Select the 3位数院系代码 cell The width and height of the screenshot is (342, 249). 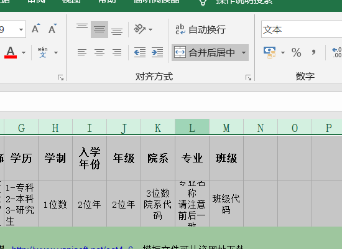[158, 204]
